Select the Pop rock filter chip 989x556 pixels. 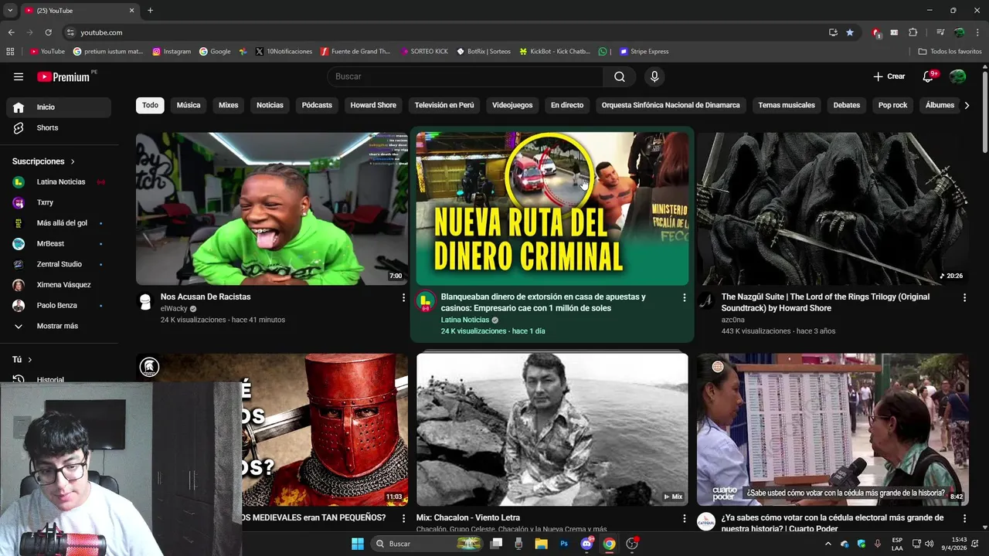click(x=892, y=105)
